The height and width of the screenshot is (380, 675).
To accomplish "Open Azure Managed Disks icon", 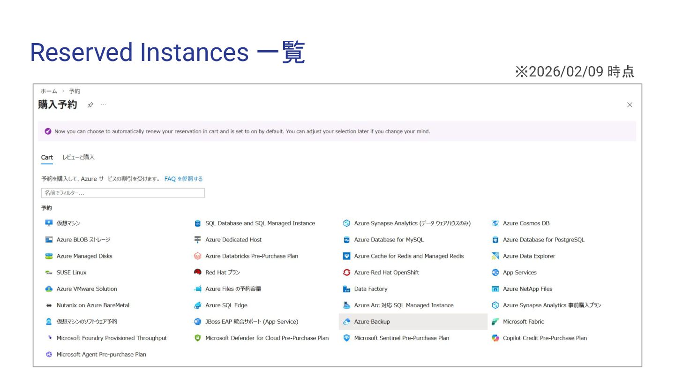I will [49, 256].
